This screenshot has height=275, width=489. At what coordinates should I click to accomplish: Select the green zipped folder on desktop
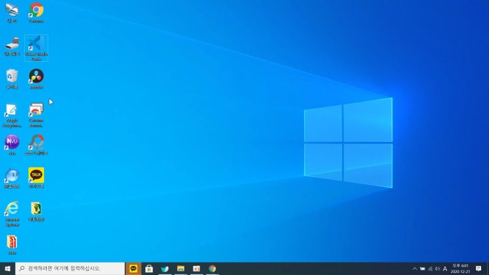(x=36, y=212)
